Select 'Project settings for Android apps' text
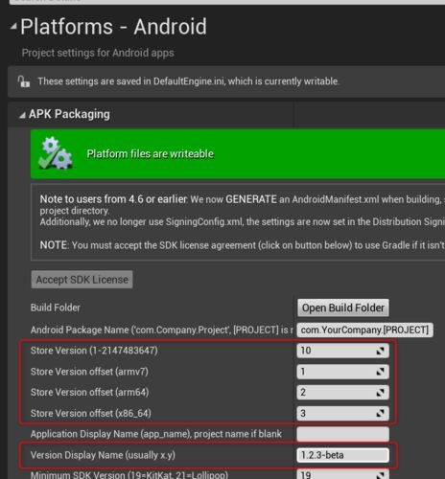This screenshot has height=479, width=445. coord(98,53)
